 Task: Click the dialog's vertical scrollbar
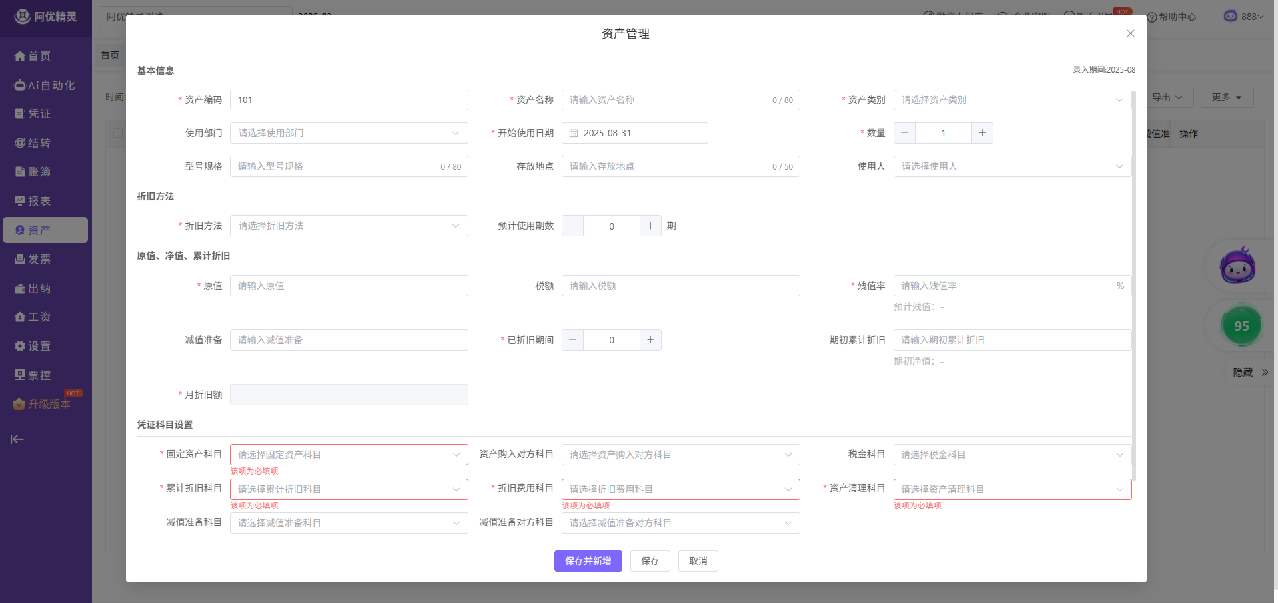(1133, 286)
